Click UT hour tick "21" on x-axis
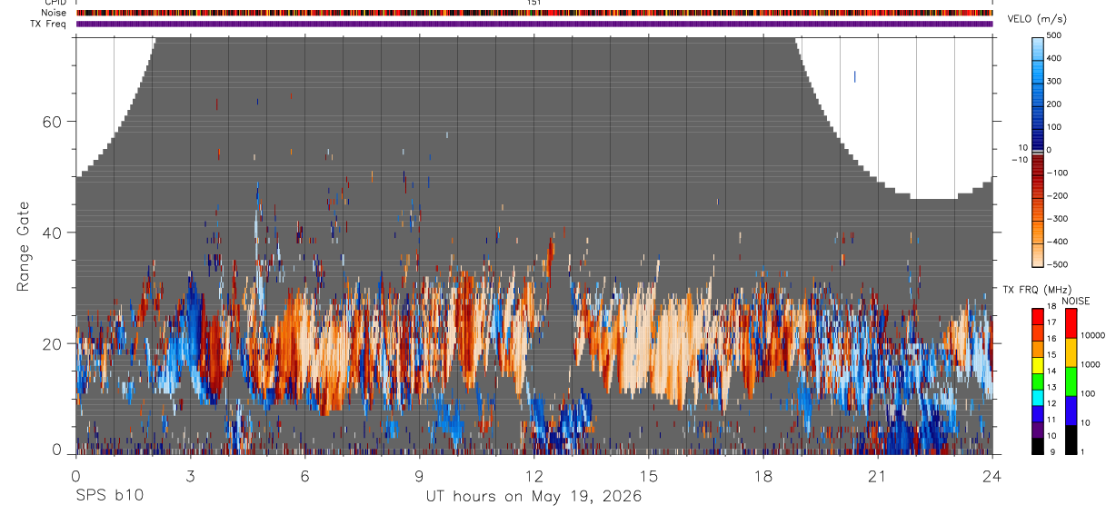The height and width of the screenshot is (515, 1116). [878, 475]
